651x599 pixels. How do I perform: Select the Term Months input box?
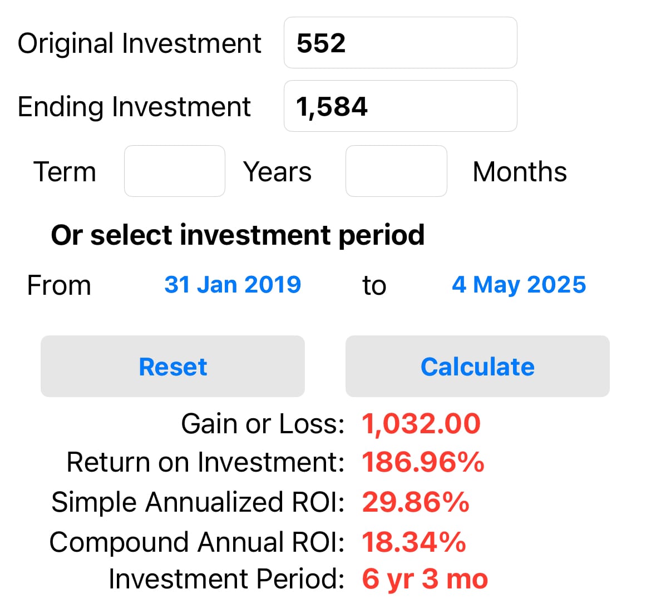click(396, 171)
